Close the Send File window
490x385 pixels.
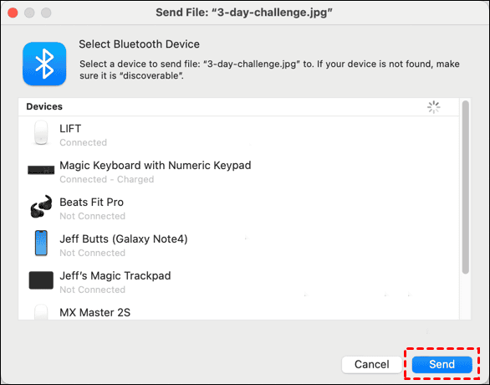point(13,13)
